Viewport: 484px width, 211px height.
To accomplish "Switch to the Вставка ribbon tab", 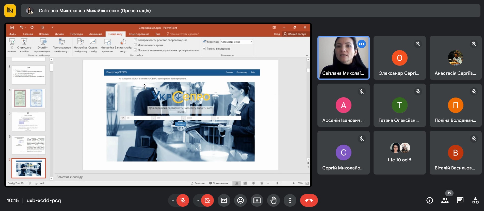I will [44, 34].
